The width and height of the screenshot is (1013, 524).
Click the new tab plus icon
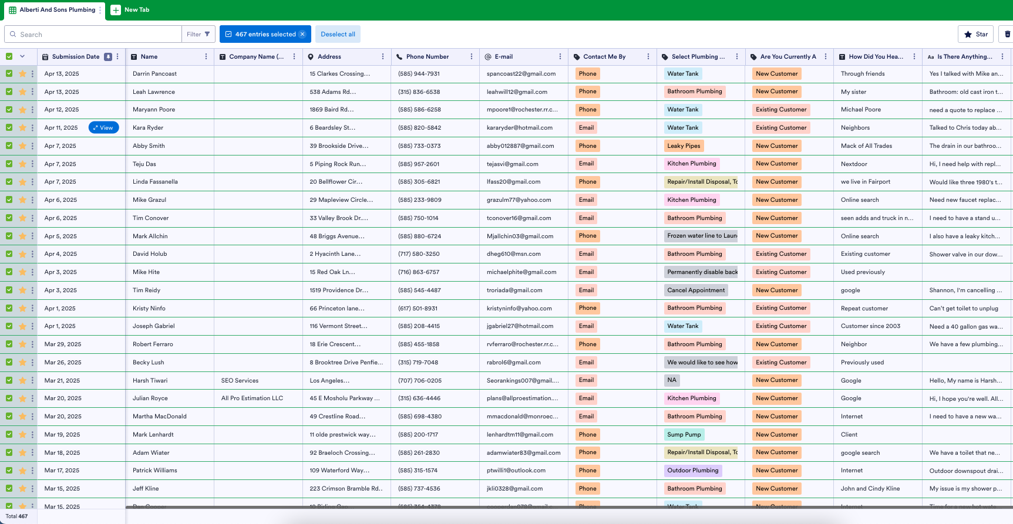click(x=116, y=10)
